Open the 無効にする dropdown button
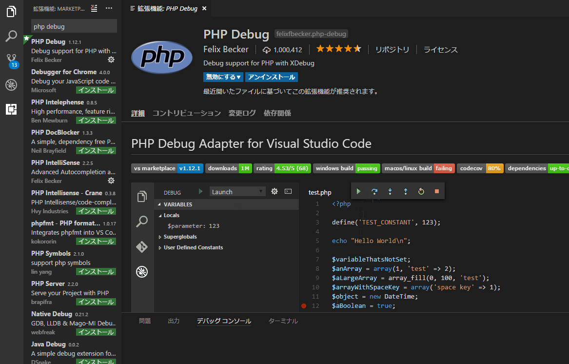The image size is (569, 364). [223, 77]
